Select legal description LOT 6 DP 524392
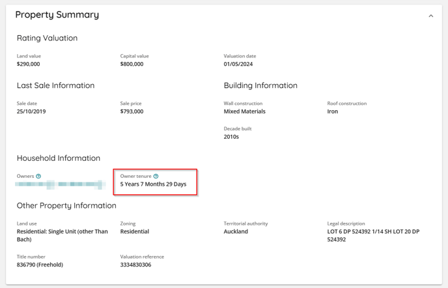This screenshot has height=288, width=448. point(373,235)
